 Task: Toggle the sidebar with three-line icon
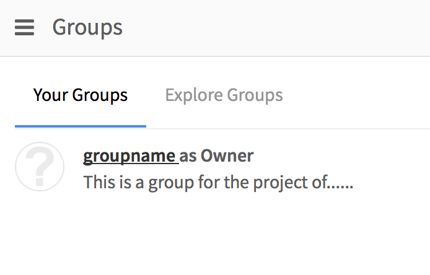click(x=24, y=28)
